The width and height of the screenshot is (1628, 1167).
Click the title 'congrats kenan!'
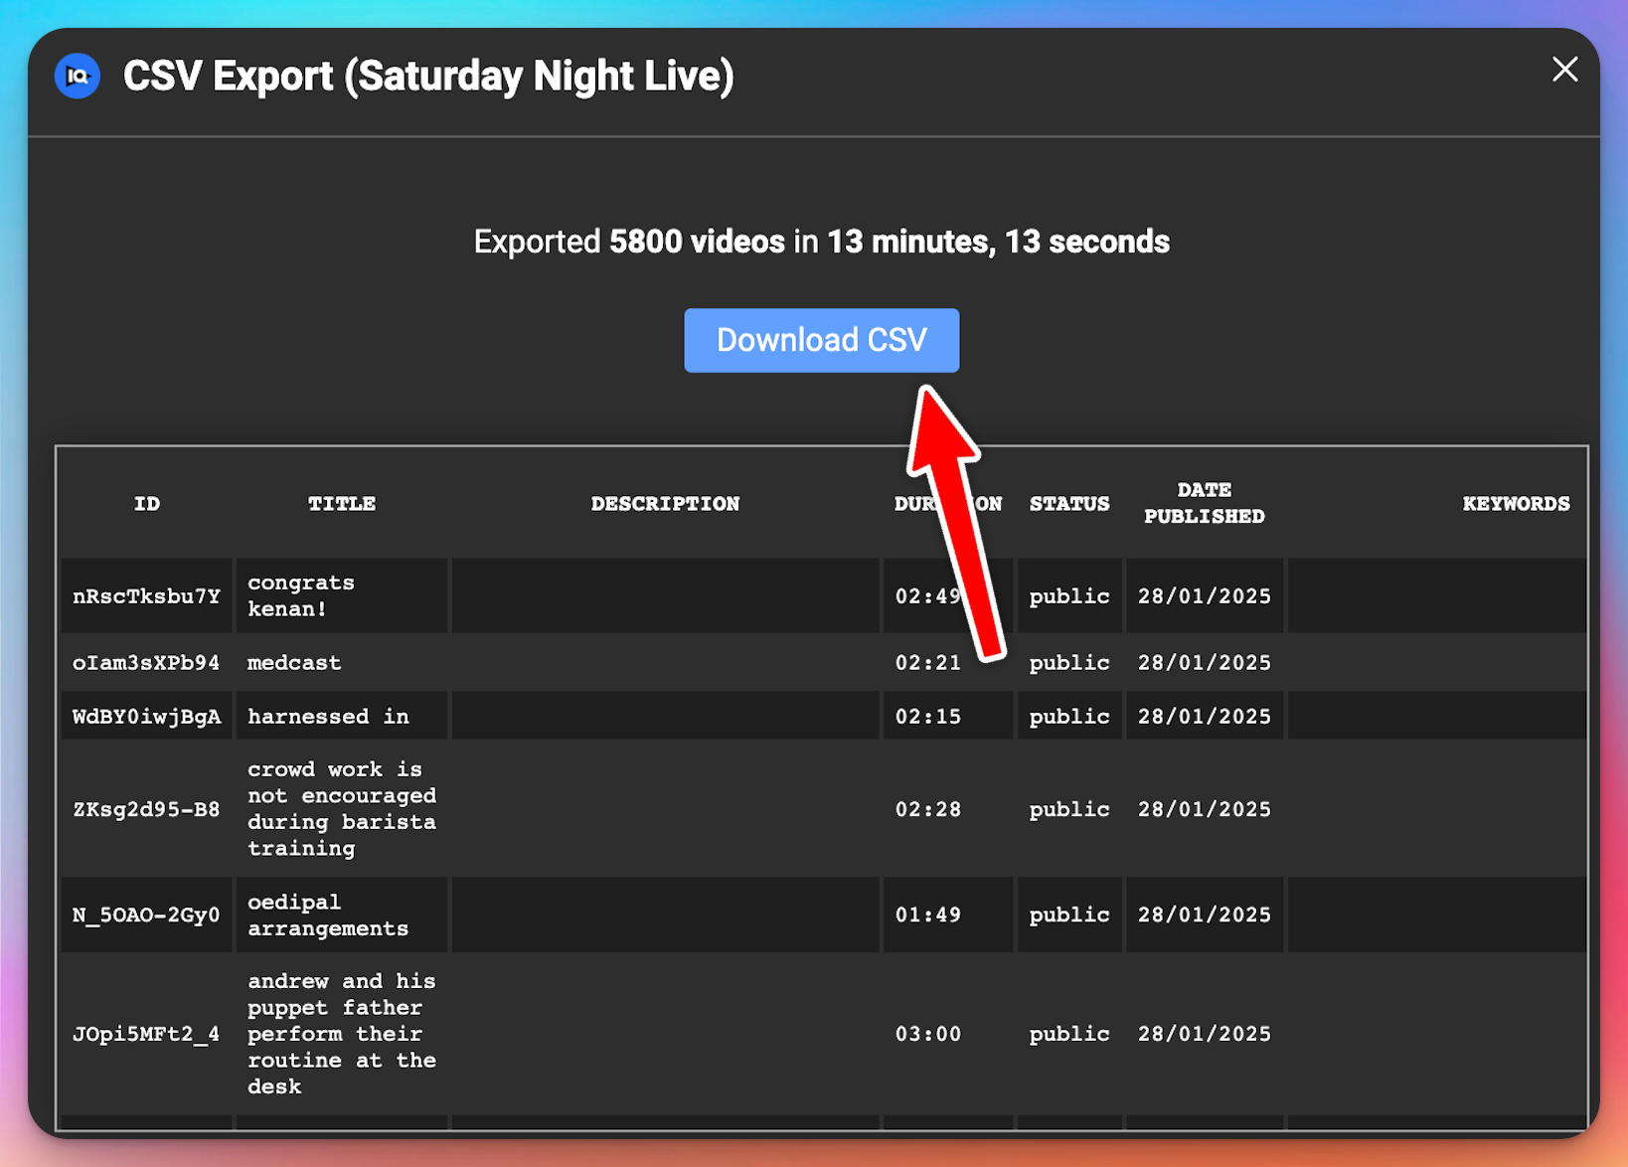(x=301, y=595)
